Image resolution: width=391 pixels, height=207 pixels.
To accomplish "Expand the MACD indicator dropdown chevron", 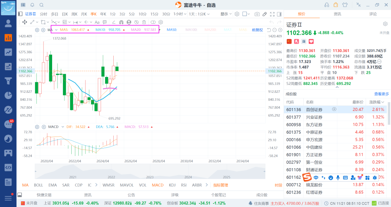I will point(63,127).
